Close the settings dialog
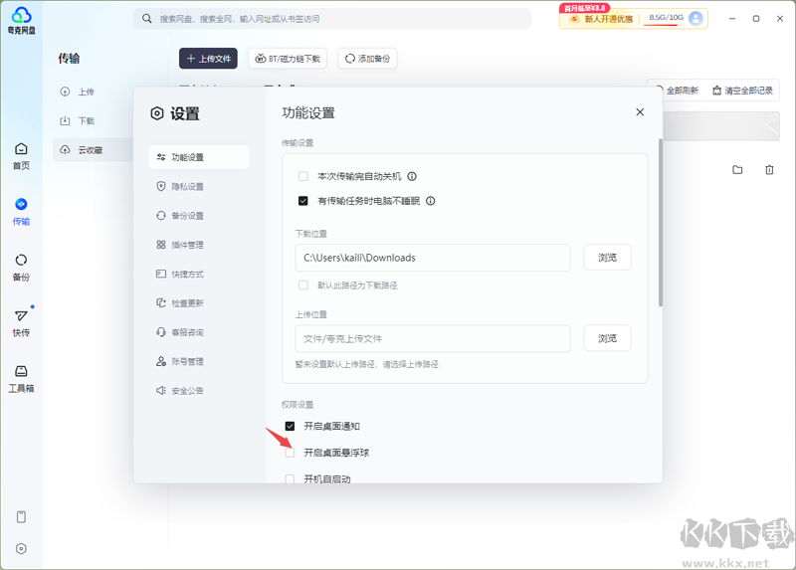 640,112
